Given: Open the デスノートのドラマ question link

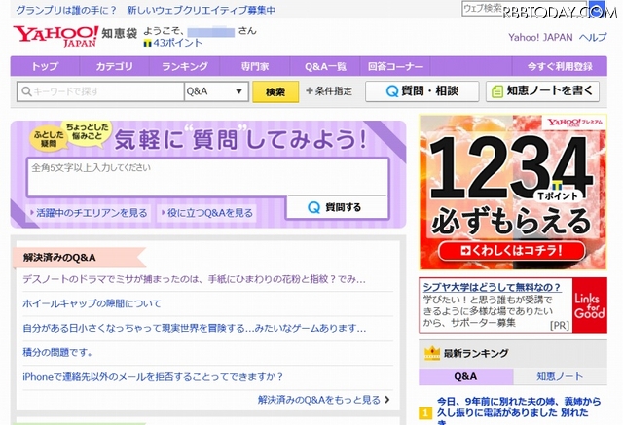Looking at the screenshot, I should pos(194,279).
